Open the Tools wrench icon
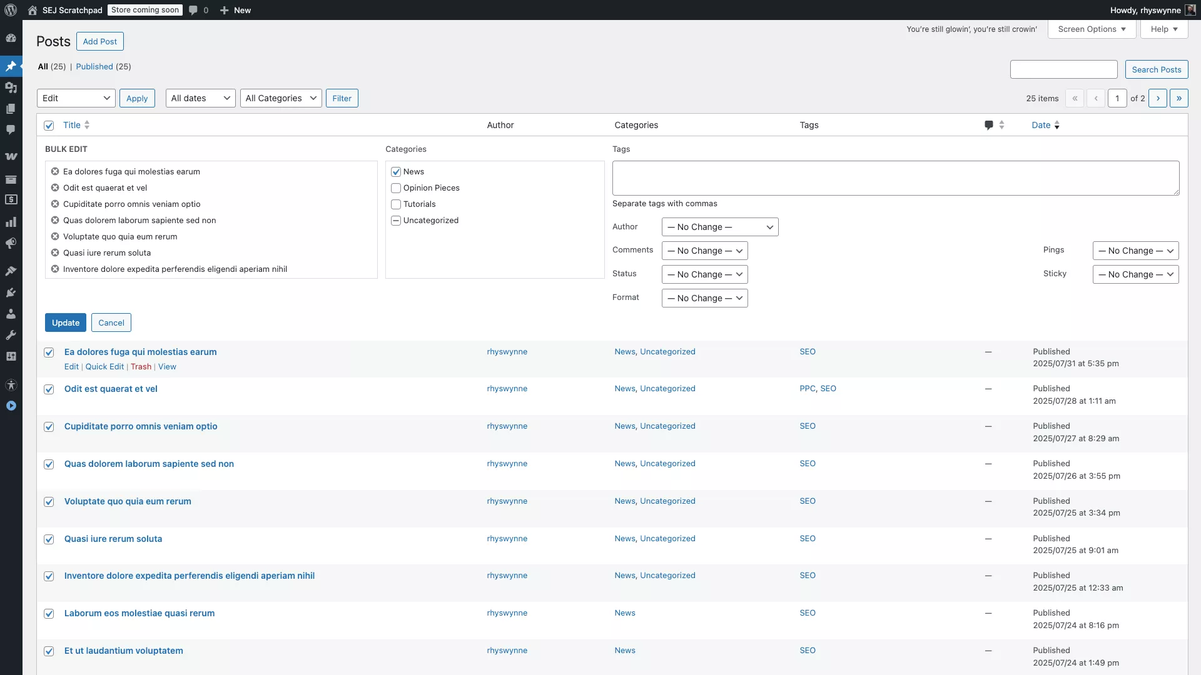The height and width of the screenshot is (675, 1201). click(x=11, y=335)
